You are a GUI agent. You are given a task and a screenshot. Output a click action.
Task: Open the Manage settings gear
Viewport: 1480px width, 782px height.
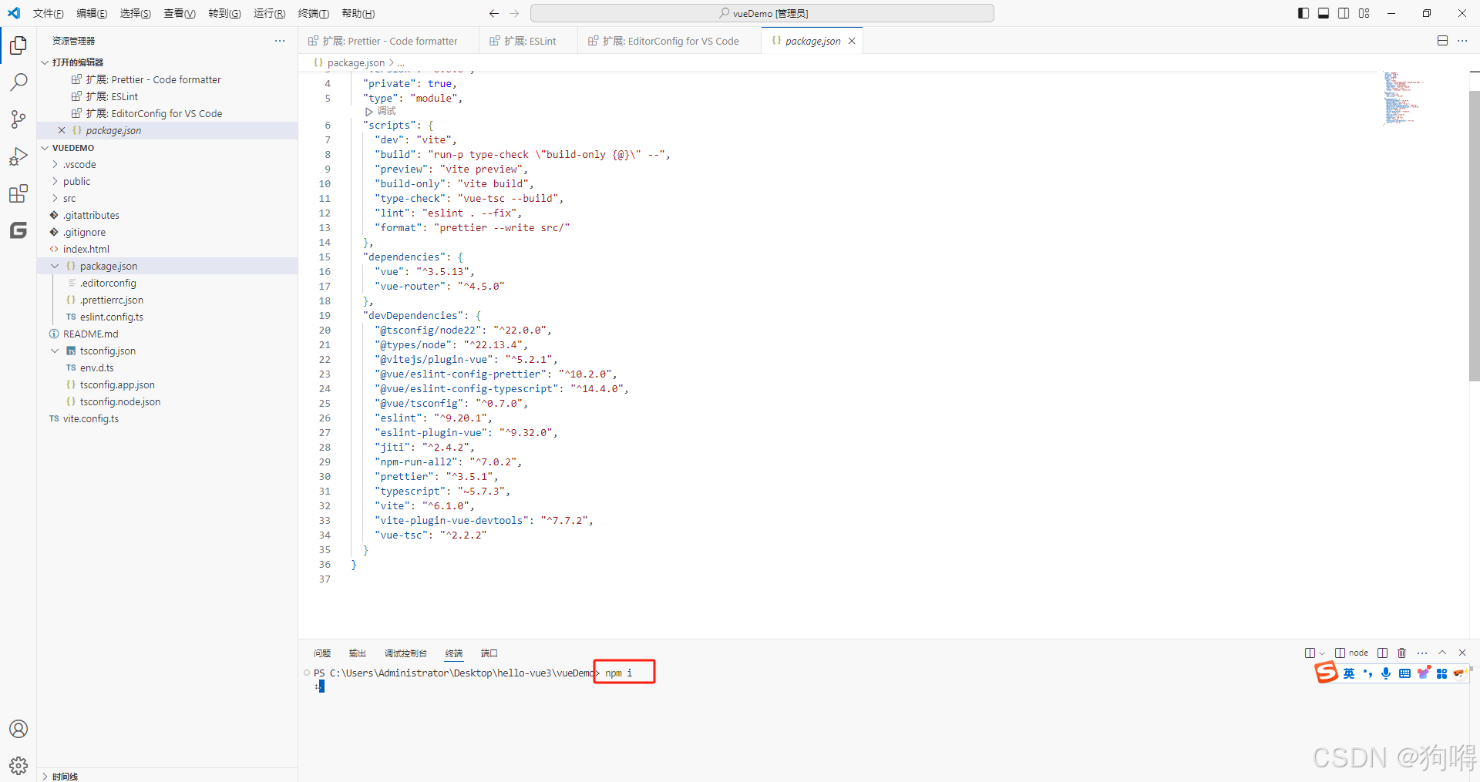(18, 765)
